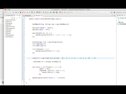
Task: Click the Debug launch bug icon
Action: (50, 12)
